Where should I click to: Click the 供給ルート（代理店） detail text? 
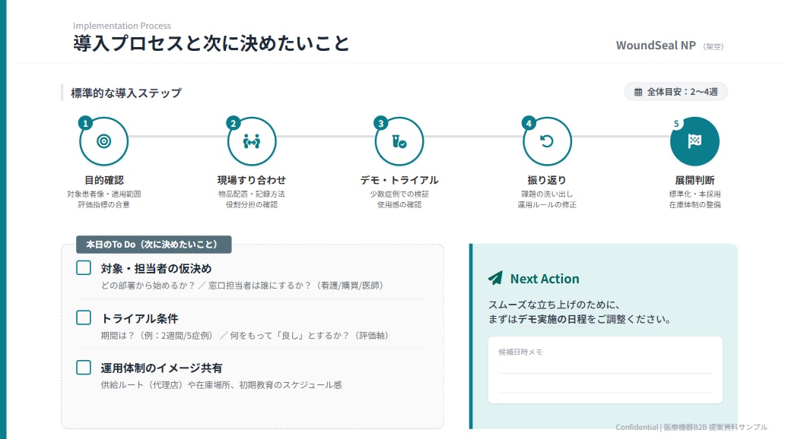(221, 385)
